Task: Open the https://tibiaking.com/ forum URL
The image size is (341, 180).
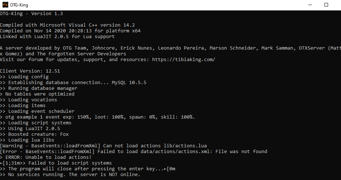Action: click(x=183, y=60)
